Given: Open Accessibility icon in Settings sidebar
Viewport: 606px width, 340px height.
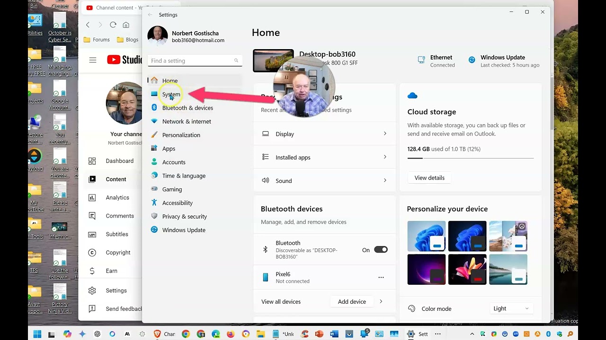Looking at the screenshot, I should [154, 203].
